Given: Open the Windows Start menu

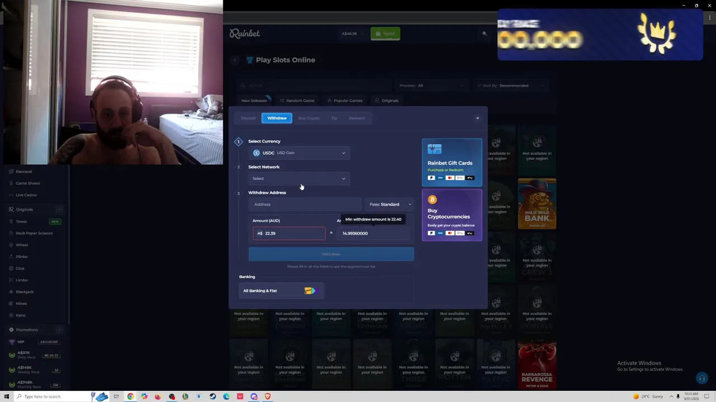Looking at the screenshot, I should coord(7,396).
